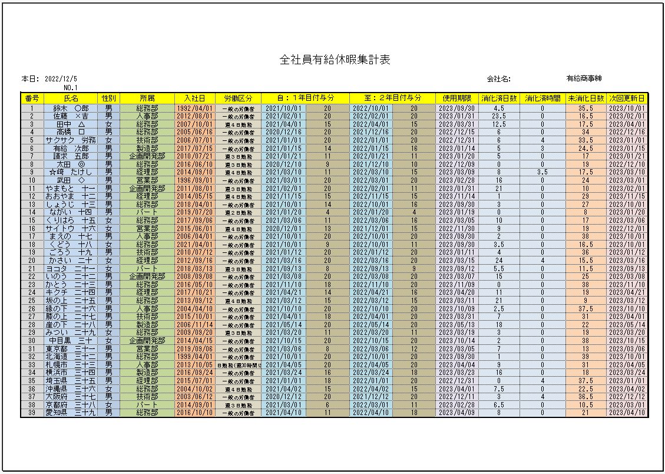This screenshot has width=665, height=474.
Task: Click the hire date 2008/09/08
Action: coord(195,276)
